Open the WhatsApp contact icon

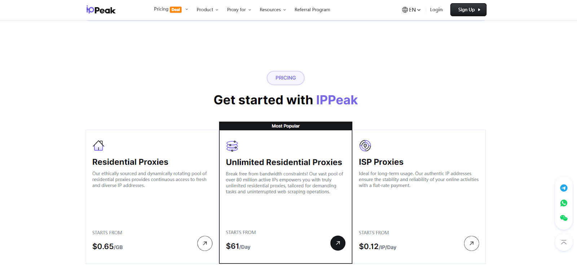pos(564,203)
